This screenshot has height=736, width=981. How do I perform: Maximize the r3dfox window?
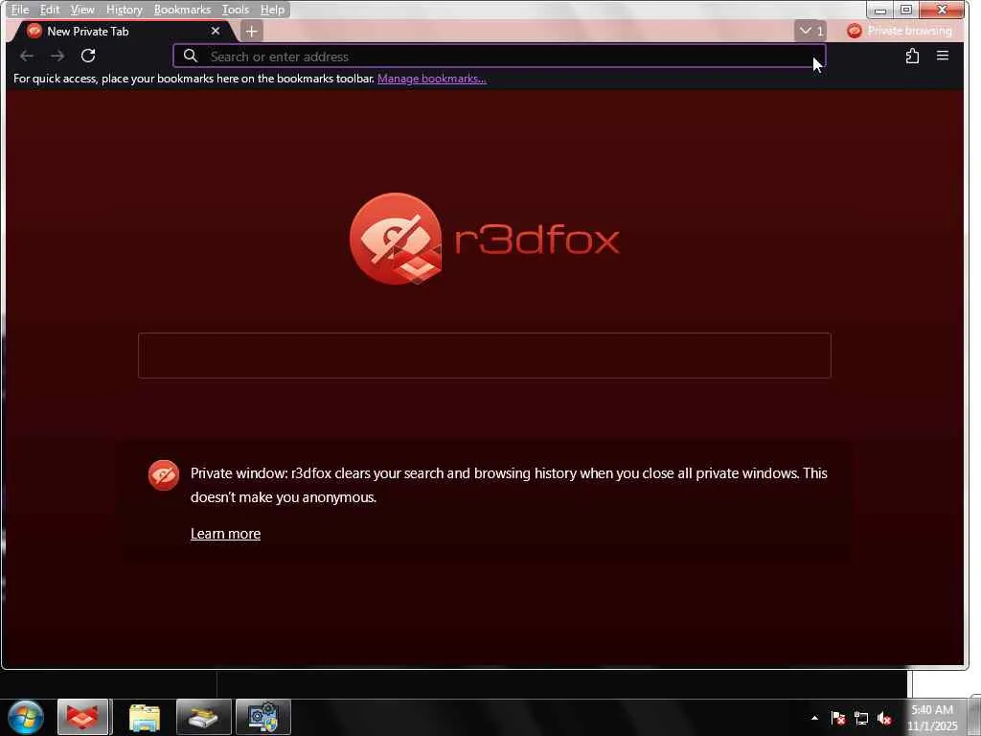click(906, 10)
